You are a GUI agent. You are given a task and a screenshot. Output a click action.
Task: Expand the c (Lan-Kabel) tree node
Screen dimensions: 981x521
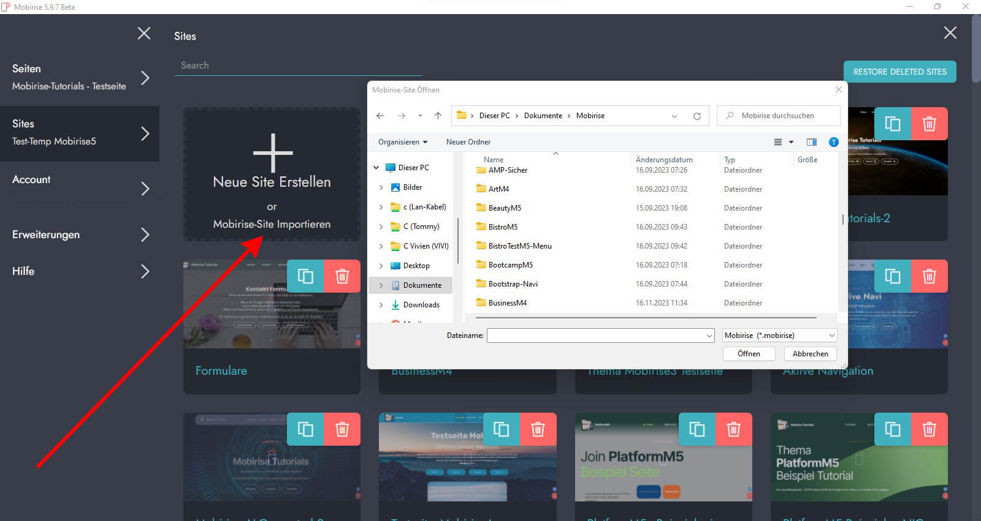tap(381, 207)
